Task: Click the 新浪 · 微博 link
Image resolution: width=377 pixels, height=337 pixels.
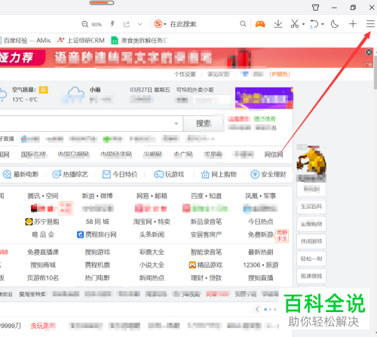Action: point(97,196)
